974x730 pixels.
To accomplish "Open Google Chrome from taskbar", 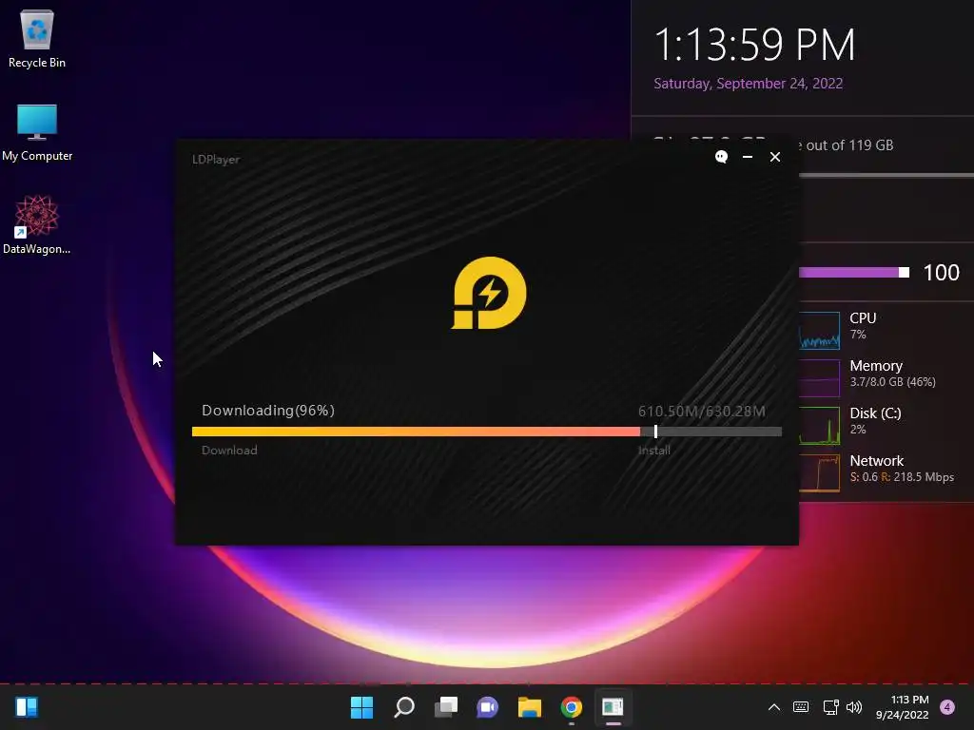I will pyautogui.click(x=571, y=707).
